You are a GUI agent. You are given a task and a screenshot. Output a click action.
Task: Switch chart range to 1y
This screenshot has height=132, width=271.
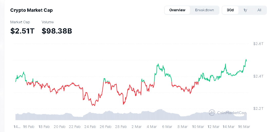245,10
